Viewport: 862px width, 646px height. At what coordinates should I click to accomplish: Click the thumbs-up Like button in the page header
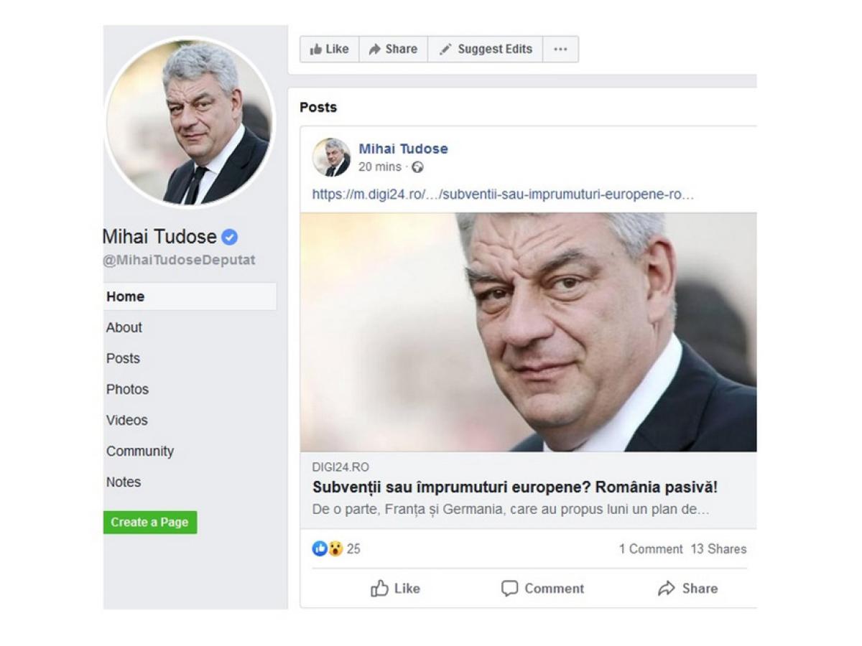tap(329, 50)
